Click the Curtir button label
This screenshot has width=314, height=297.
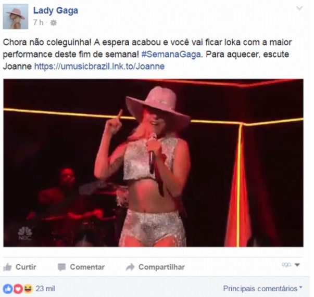26,267
